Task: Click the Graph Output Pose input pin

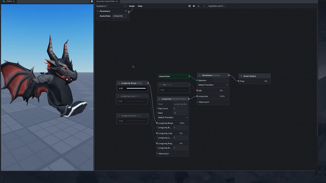Action: pyautogui.click(x=238, y=81)
